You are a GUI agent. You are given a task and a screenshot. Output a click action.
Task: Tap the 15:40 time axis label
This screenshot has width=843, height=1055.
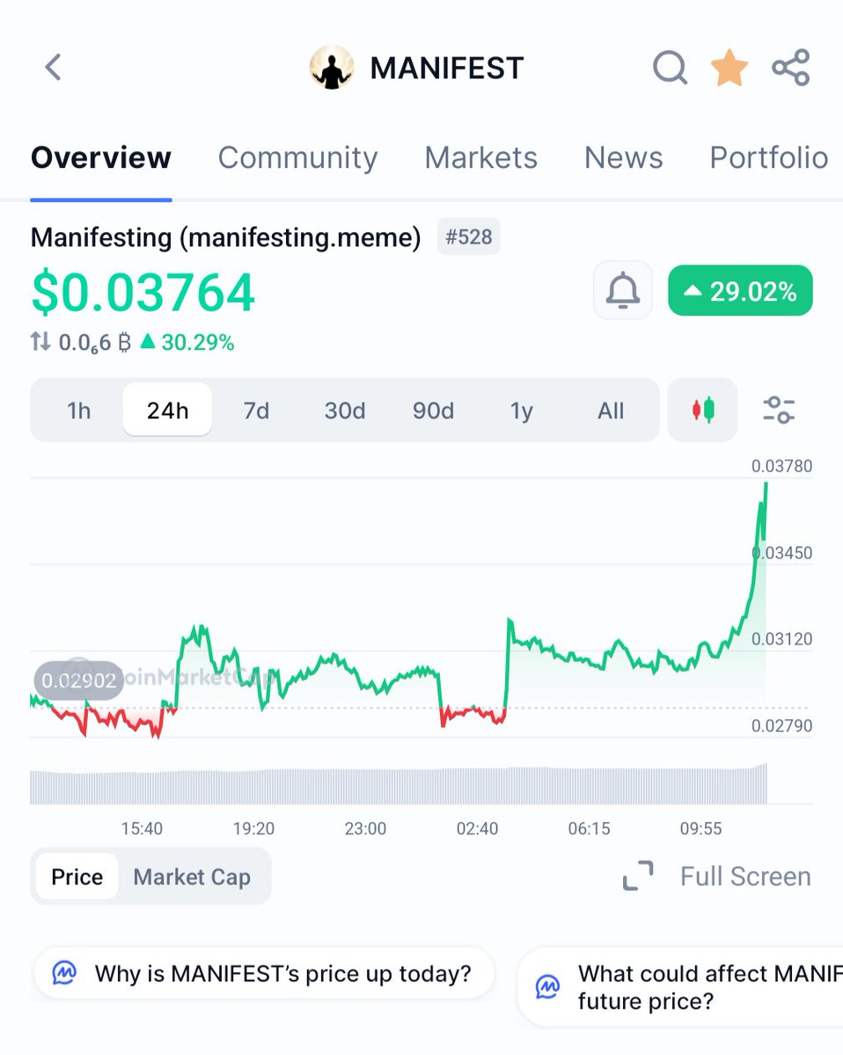[142, 828]
